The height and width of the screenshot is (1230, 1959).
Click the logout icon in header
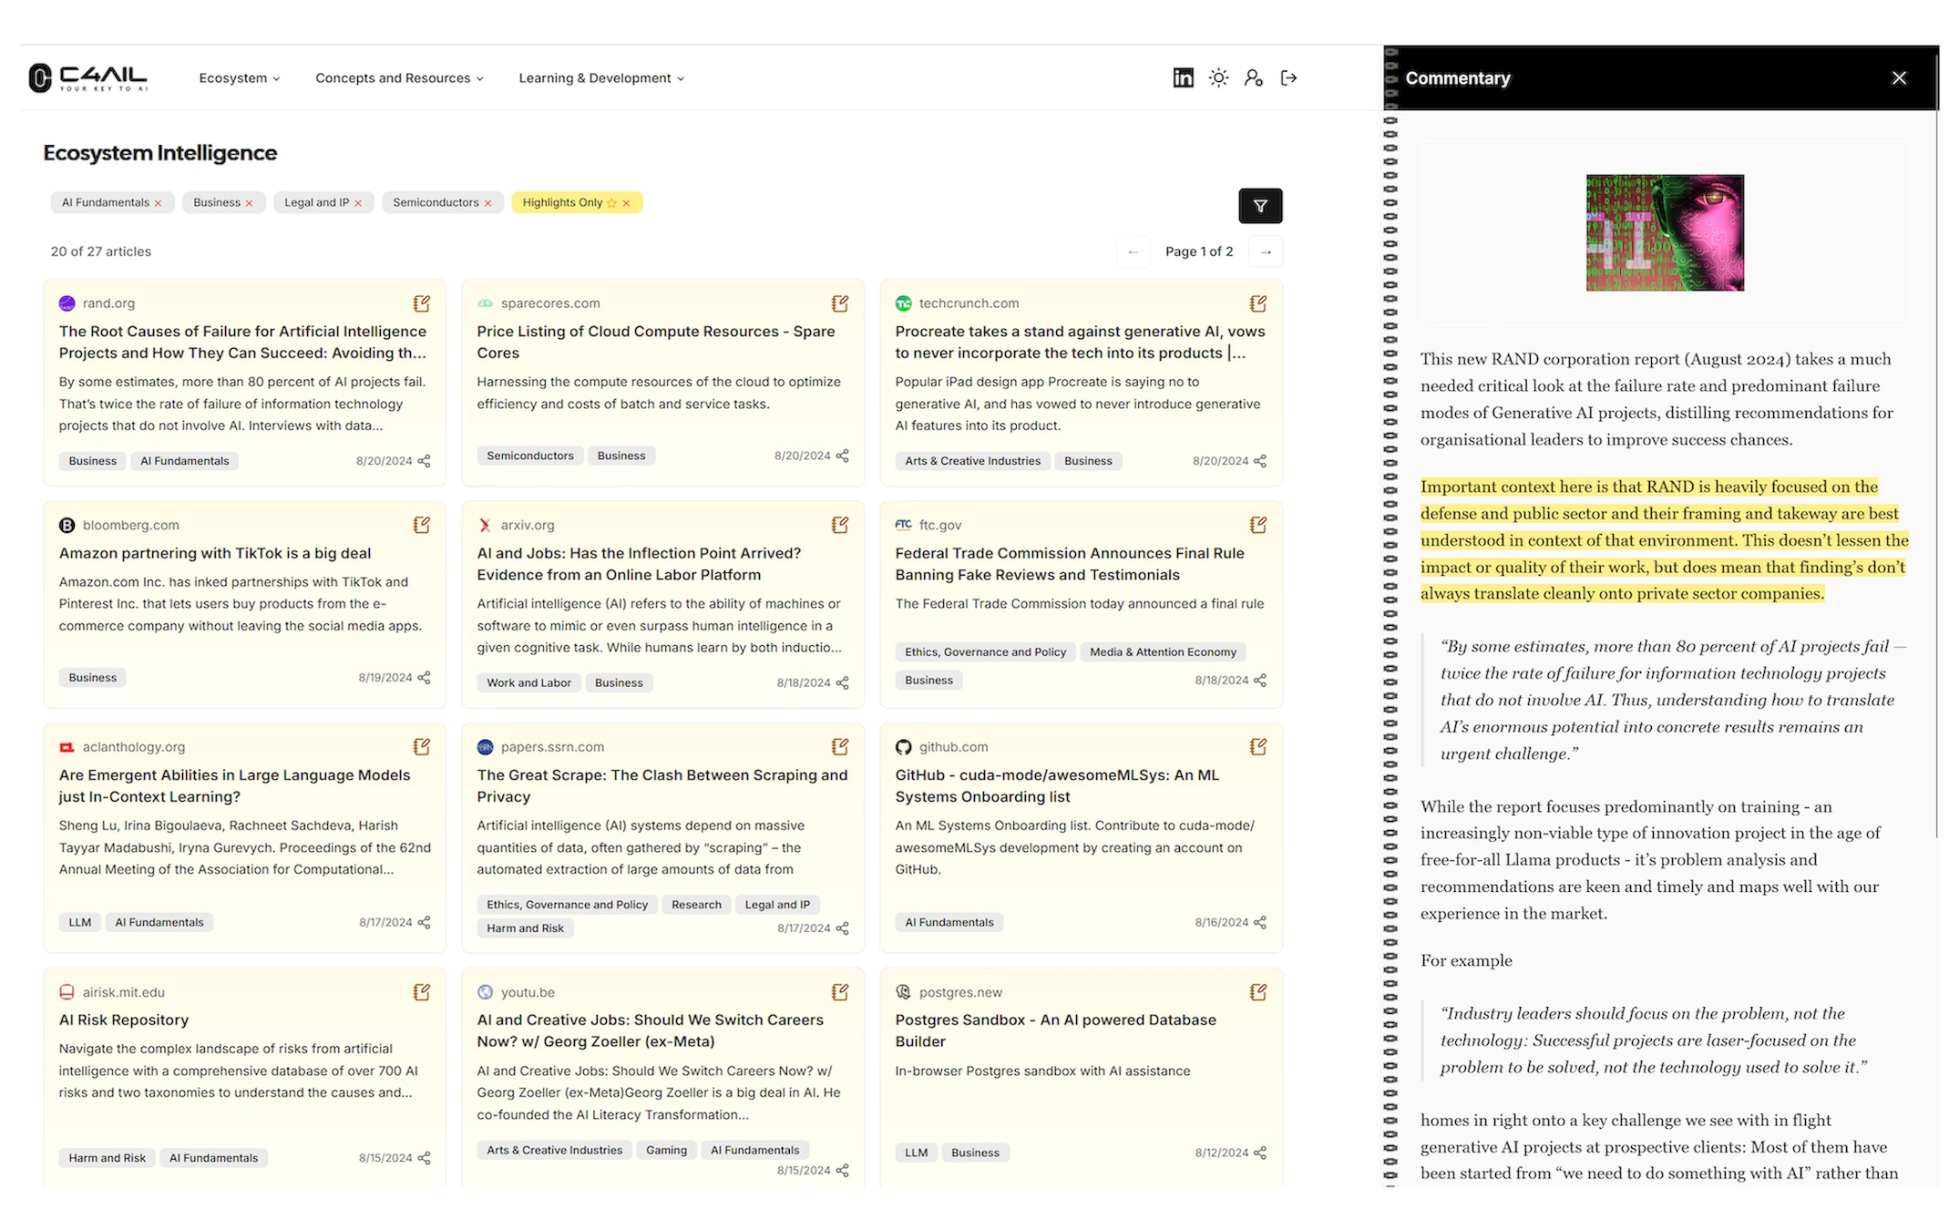[x=1288, y=78]
